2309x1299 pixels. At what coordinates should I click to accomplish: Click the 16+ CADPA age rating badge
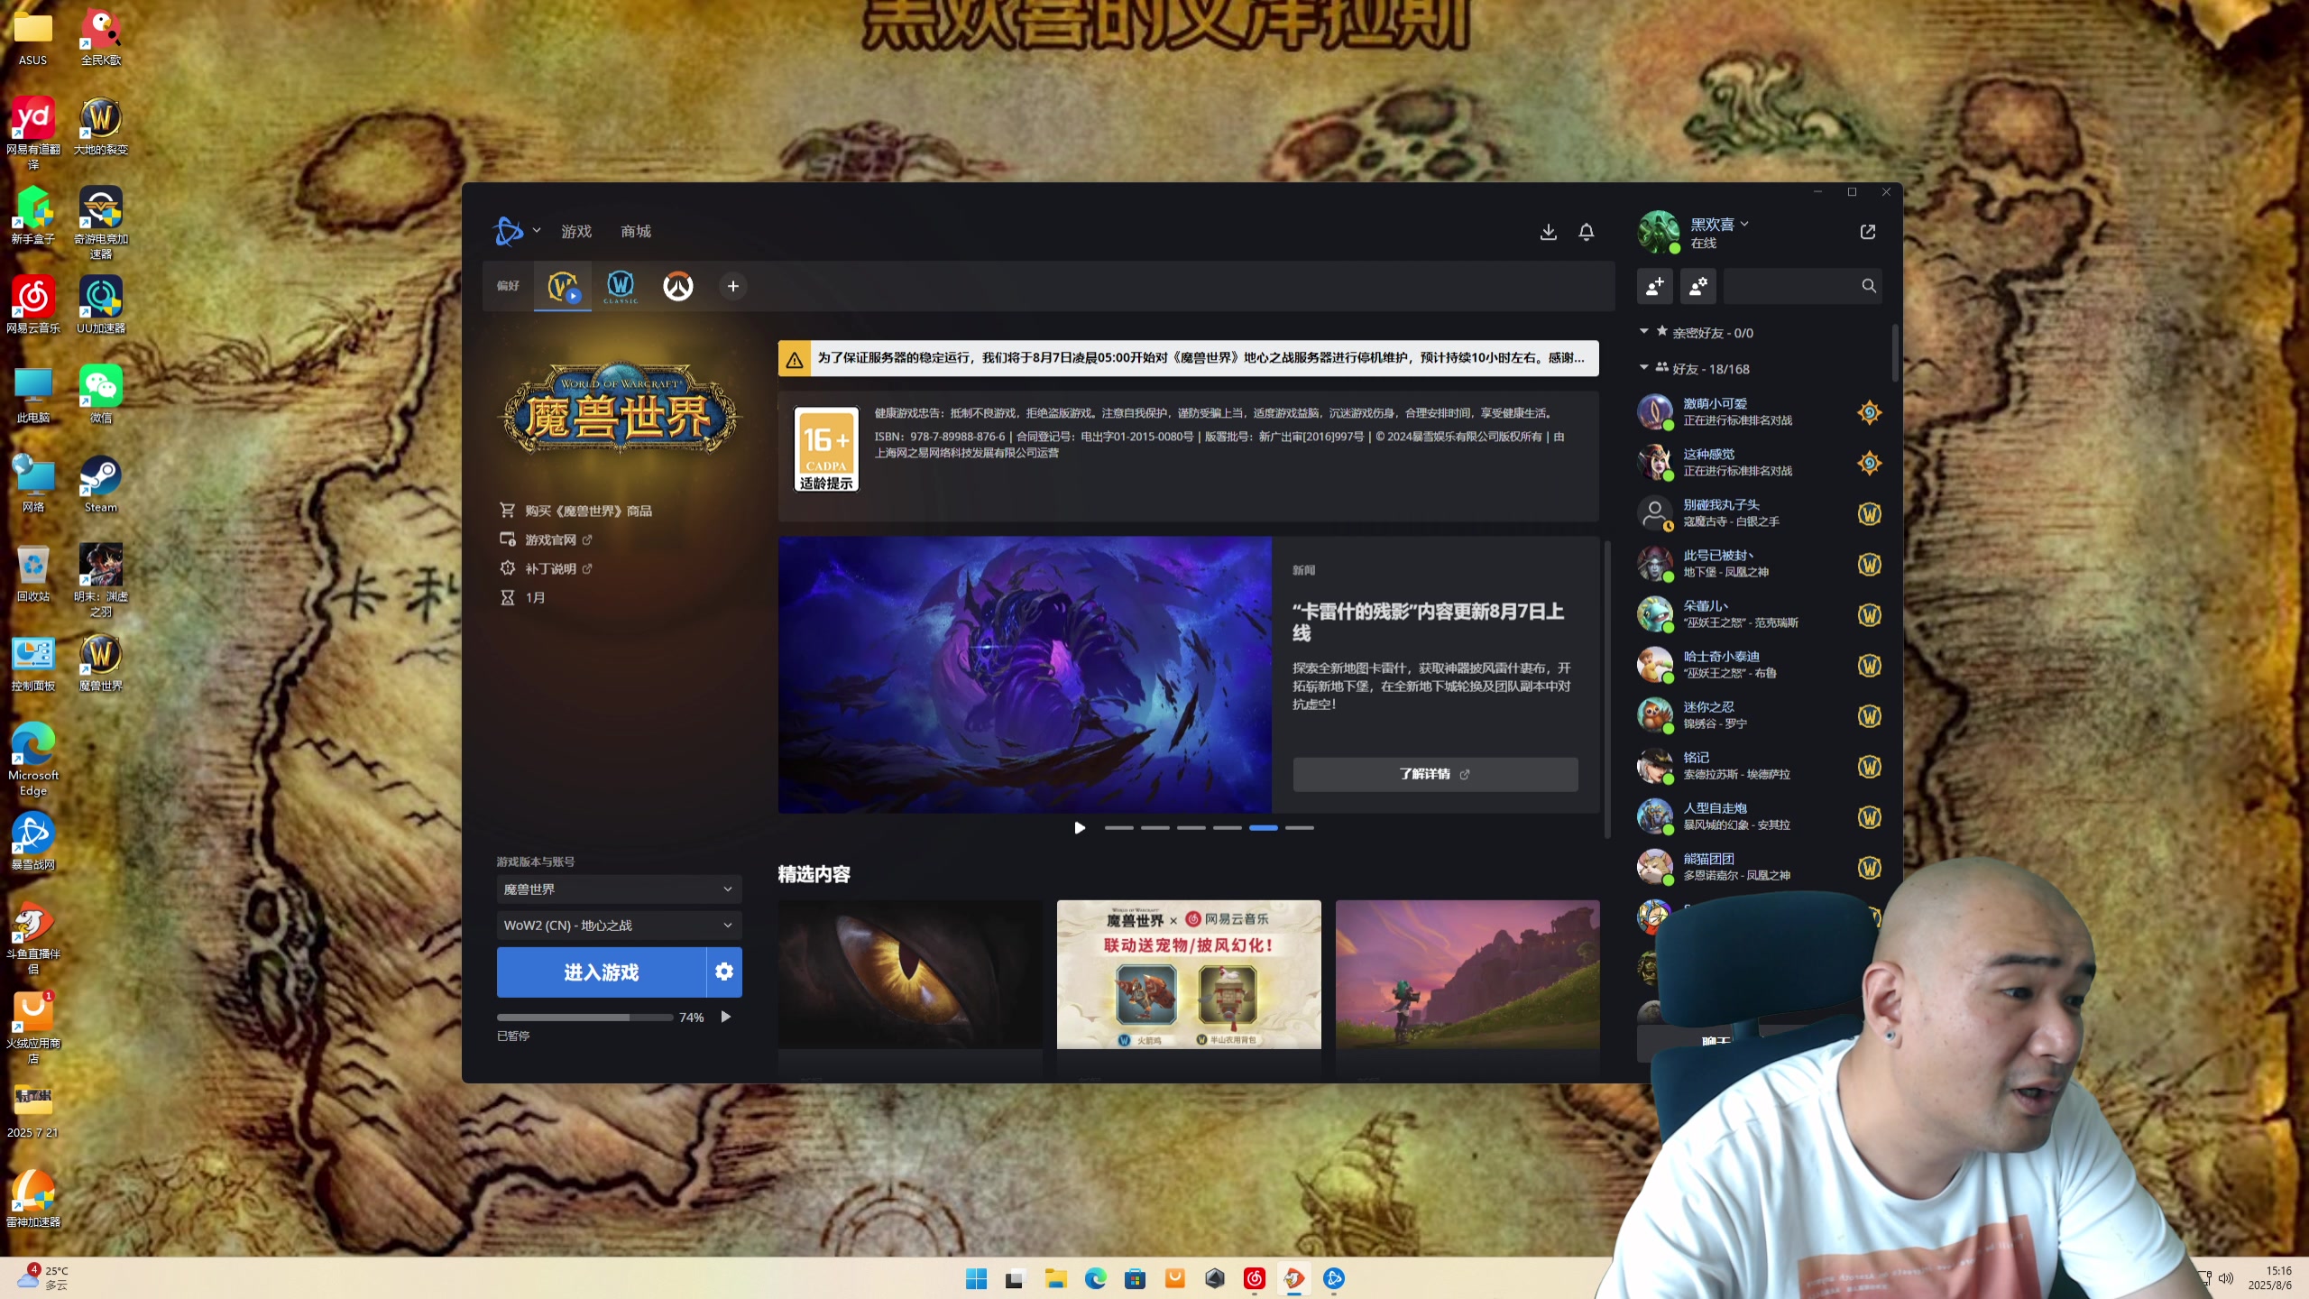click(826, 449)
